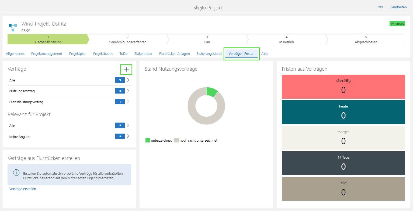Viewport: 413px width, 211px height.
Task: Click the Verträge erstellen link
Action: click(23, 189)
